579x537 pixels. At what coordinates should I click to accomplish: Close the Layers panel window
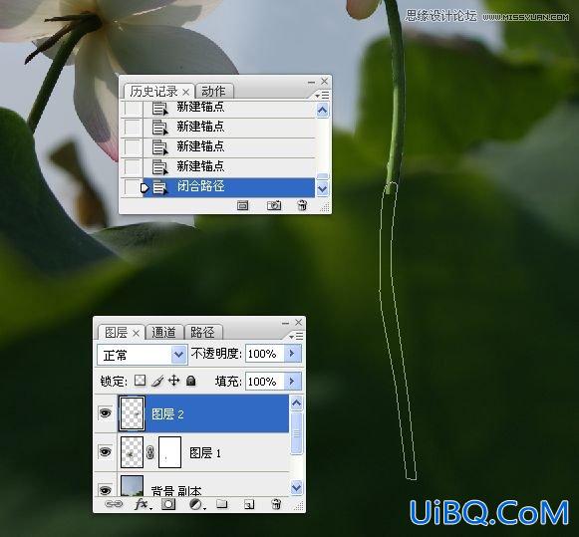pyautogui.click(x=298, y=323)
